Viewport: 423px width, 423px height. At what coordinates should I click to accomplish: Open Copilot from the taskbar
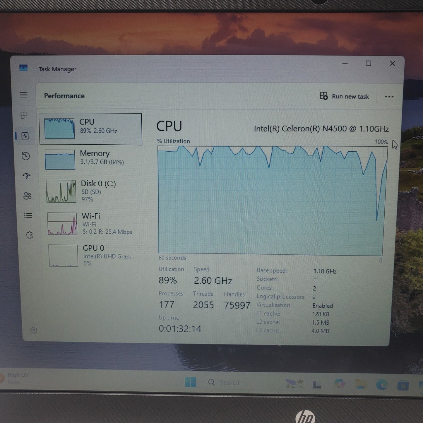coord(340,383)
